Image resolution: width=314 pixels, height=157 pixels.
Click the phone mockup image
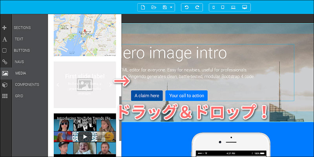point(231,145)
